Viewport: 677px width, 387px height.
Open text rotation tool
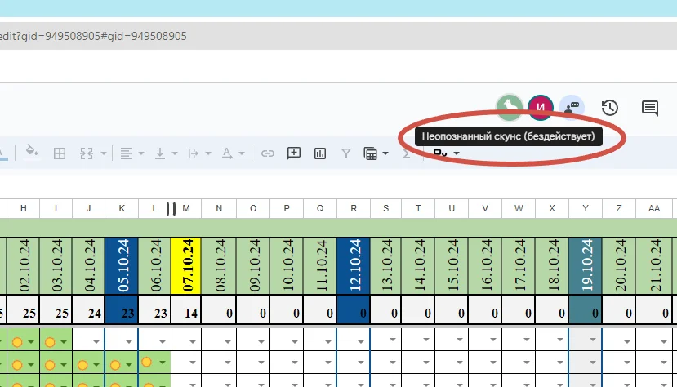(x=227, y=153)
